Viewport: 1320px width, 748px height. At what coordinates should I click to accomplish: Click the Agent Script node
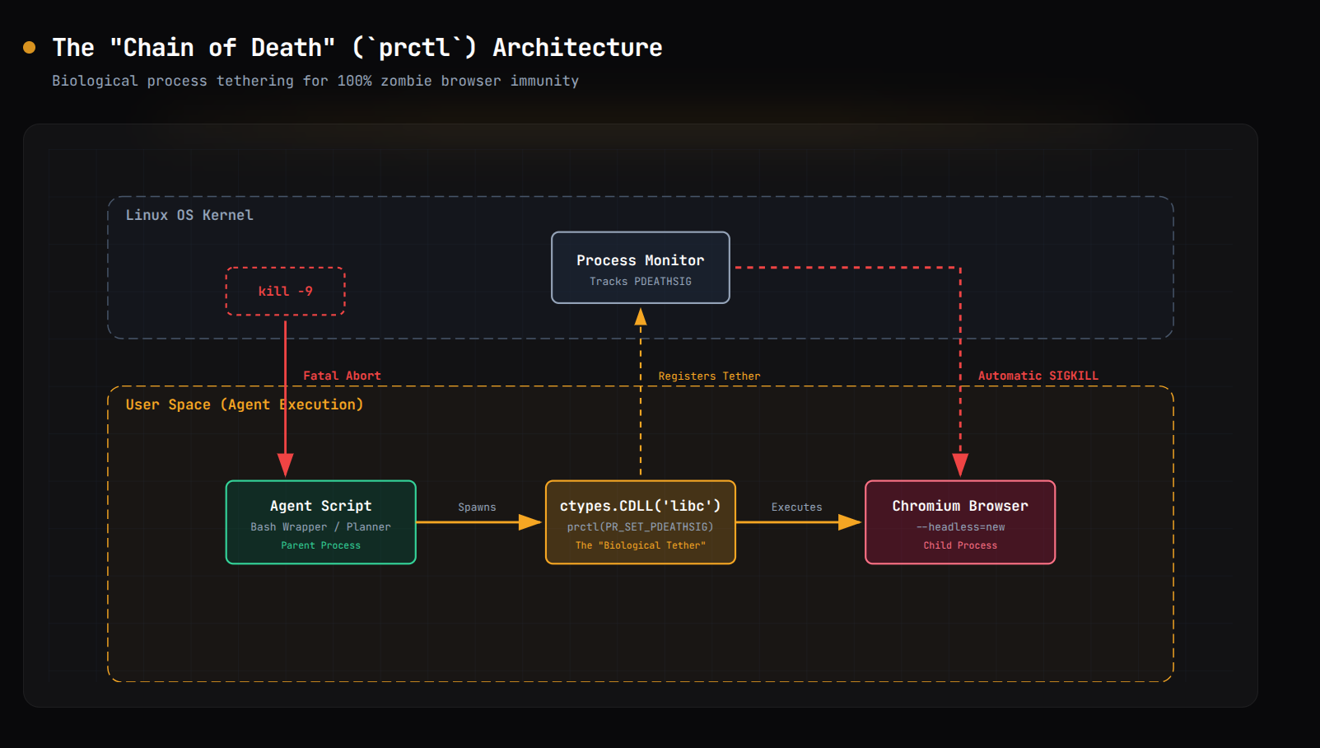321,522
